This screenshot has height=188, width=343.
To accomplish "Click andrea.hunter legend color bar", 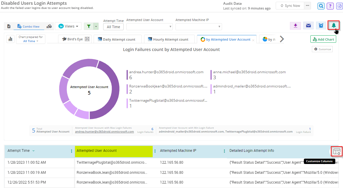I will click(127, 75).
